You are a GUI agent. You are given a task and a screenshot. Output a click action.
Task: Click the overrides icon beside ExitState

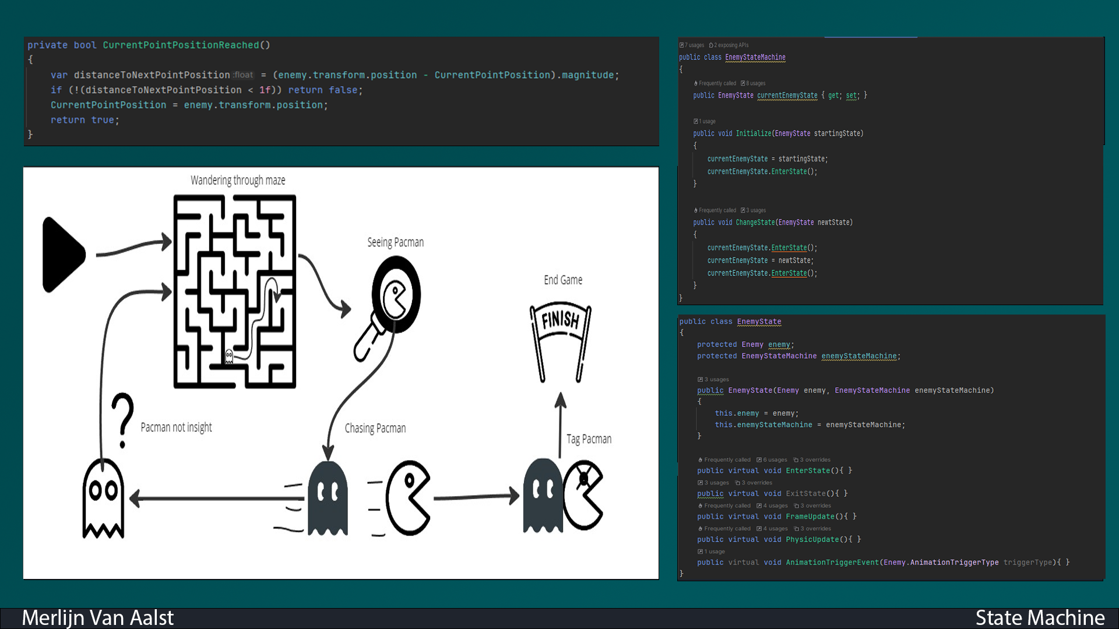pyautogui.click(x=756, y=483)
